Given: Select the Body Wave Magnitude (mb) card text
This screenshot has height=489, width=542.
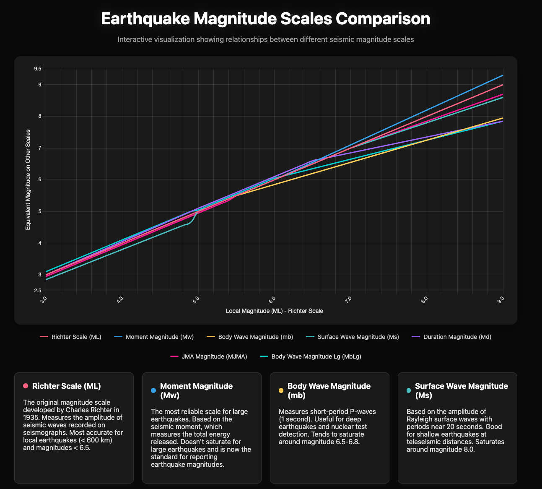Looking at the screenshot, I should click(x=329, y=427).
